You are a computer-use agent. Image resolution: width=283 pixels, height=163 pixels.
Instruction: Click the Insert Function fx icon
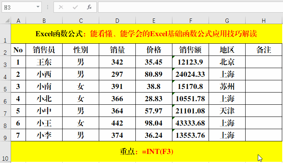click(x=89, y=7)
